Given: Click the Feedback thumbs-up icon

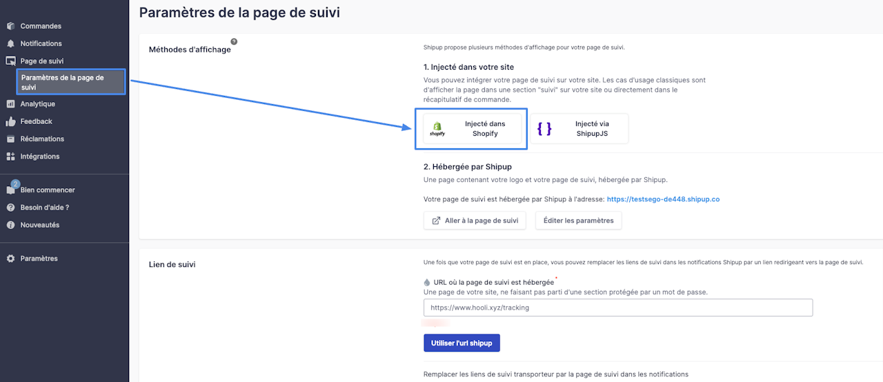Looking at the screenshot, I should (x=10, y=121).
